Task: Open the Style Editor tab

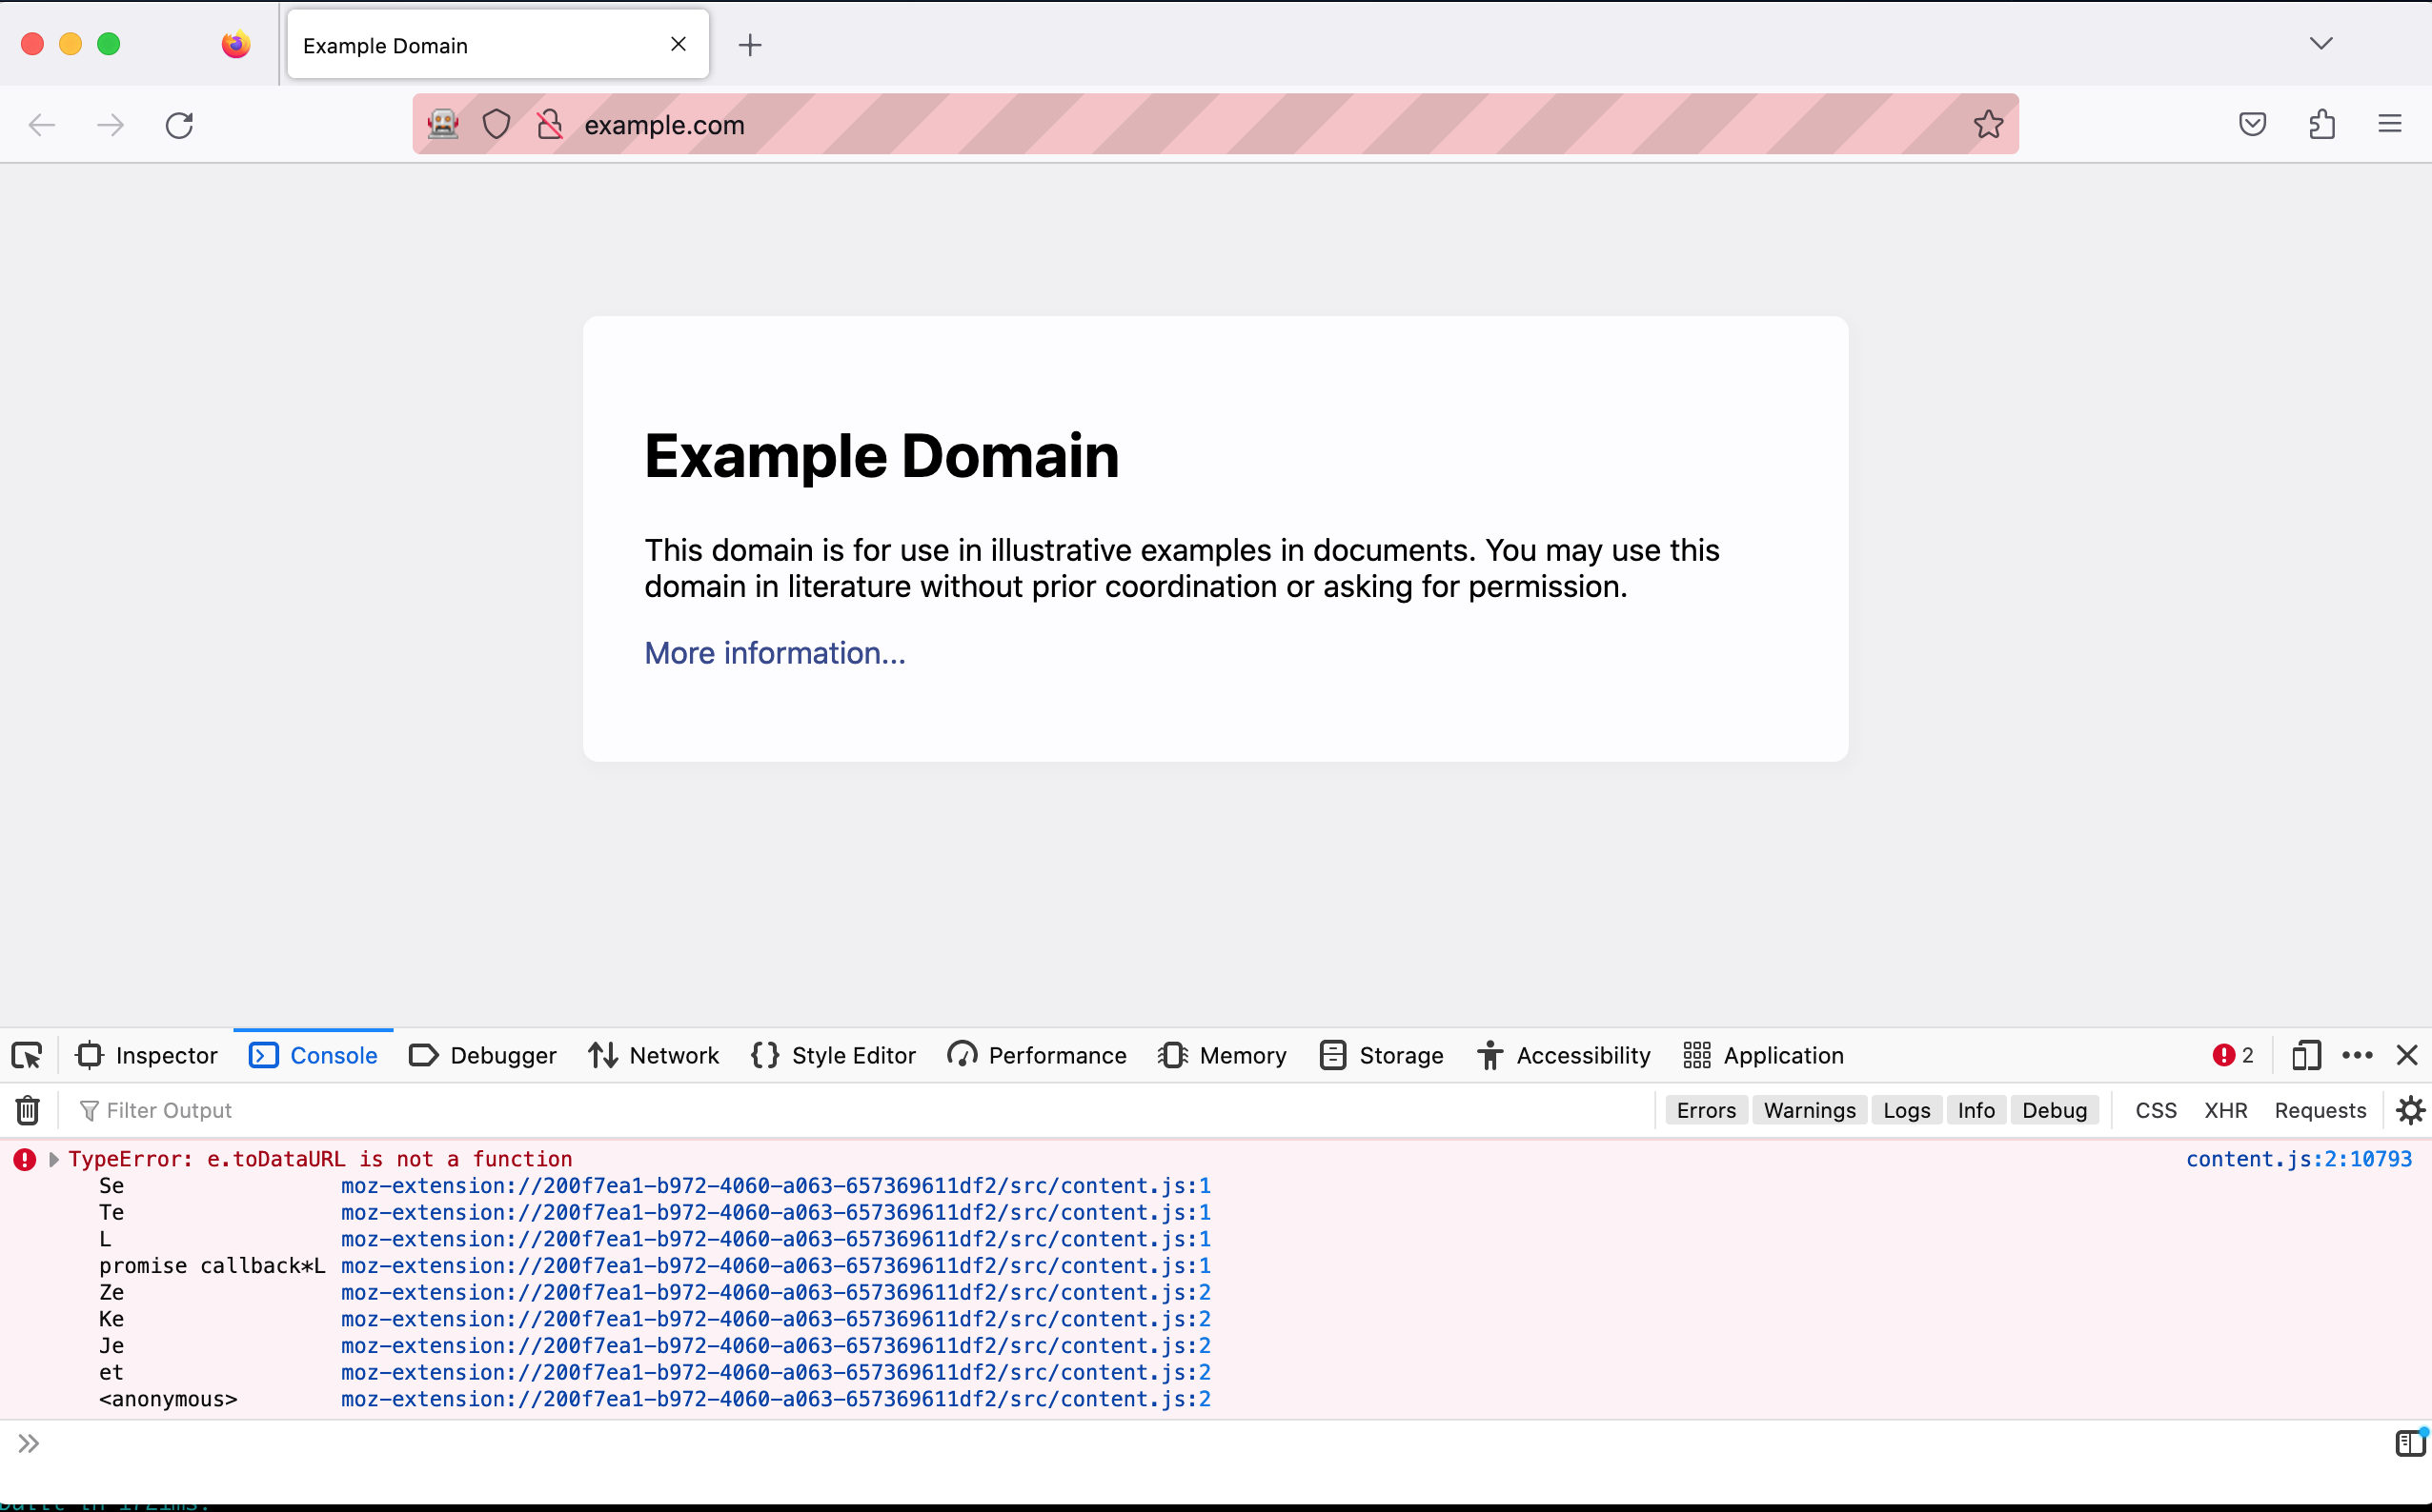Action: tap(834, 1055)
